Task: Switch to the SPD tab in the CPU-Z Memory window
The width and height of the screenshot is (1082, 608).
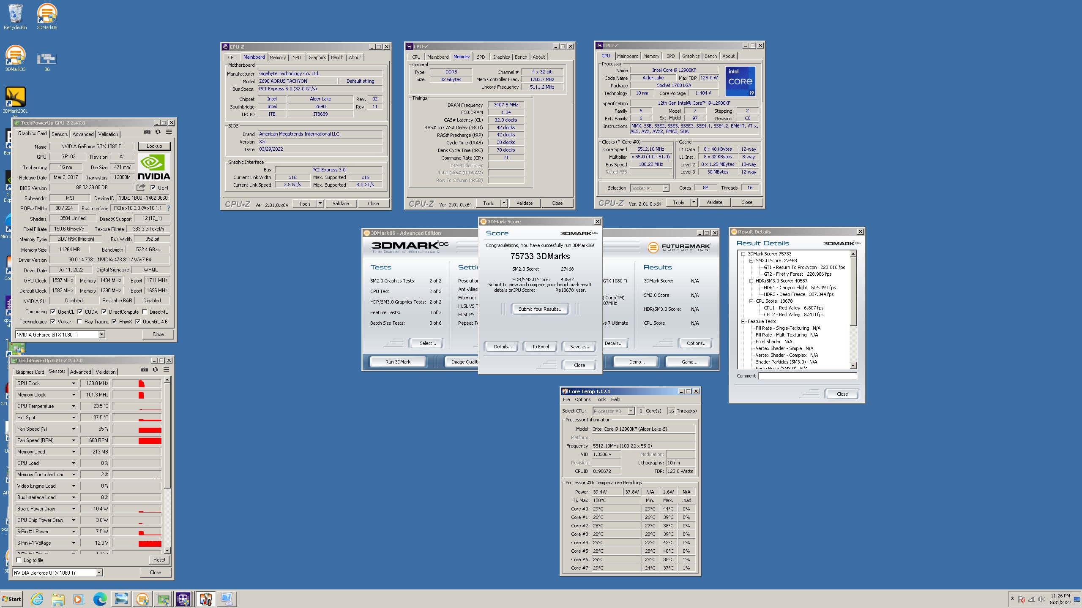Action: 481,57
